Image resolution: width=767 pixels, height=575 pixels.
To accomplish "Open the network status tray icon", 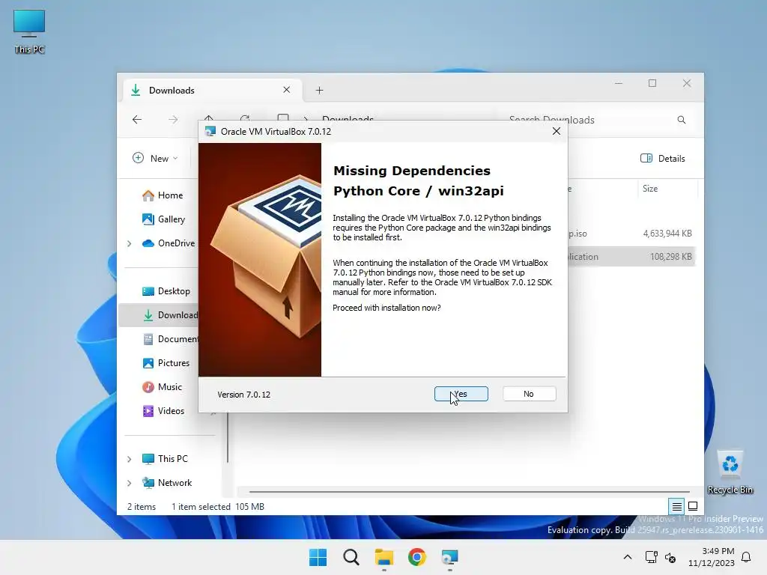I will coord(651,557).
